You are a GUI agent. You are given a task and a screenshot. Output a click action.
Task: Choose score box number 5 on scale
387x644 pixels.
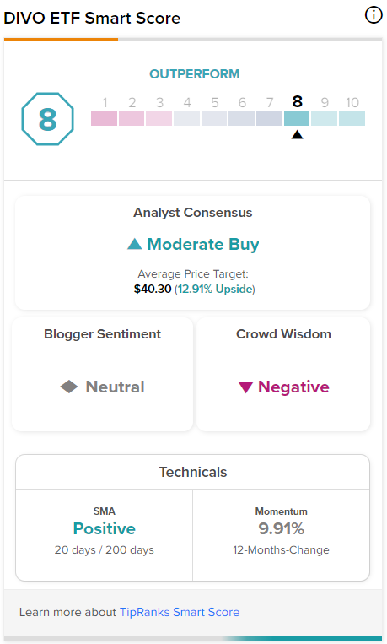click(214, 118)
